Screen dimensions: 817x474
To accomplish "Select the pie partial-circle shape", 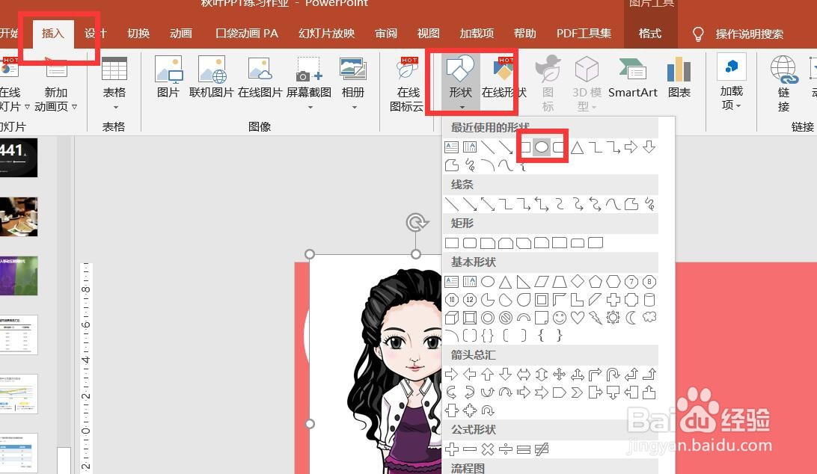I will point(488,300).
